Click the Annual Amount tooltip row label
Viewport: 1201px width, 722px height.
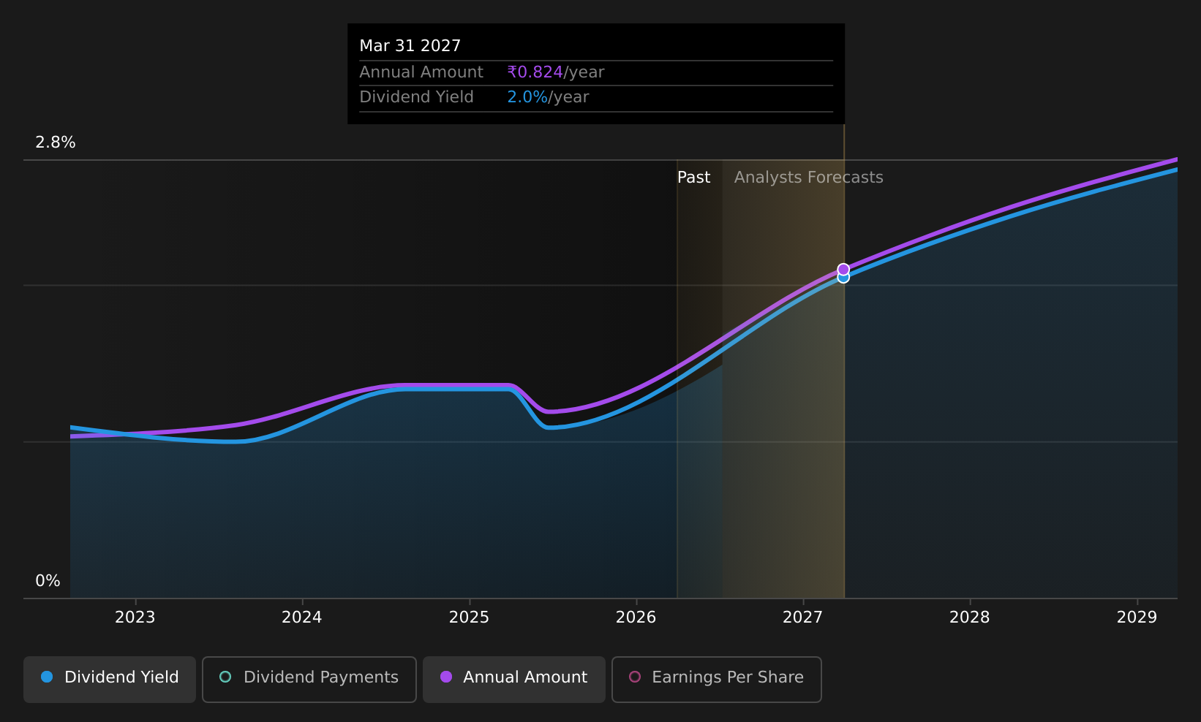point(421,72)
